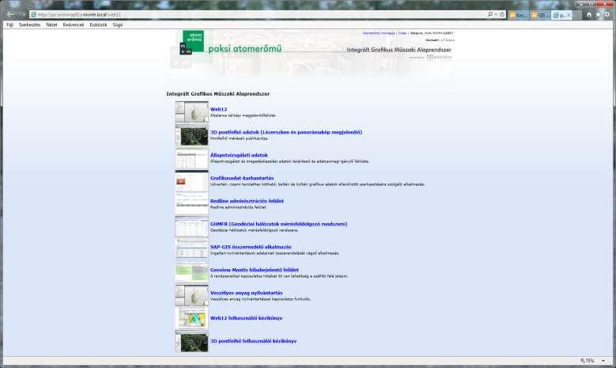
Task: Click the thumbnail beside the GHMFR link
Action: coord(191,227)
